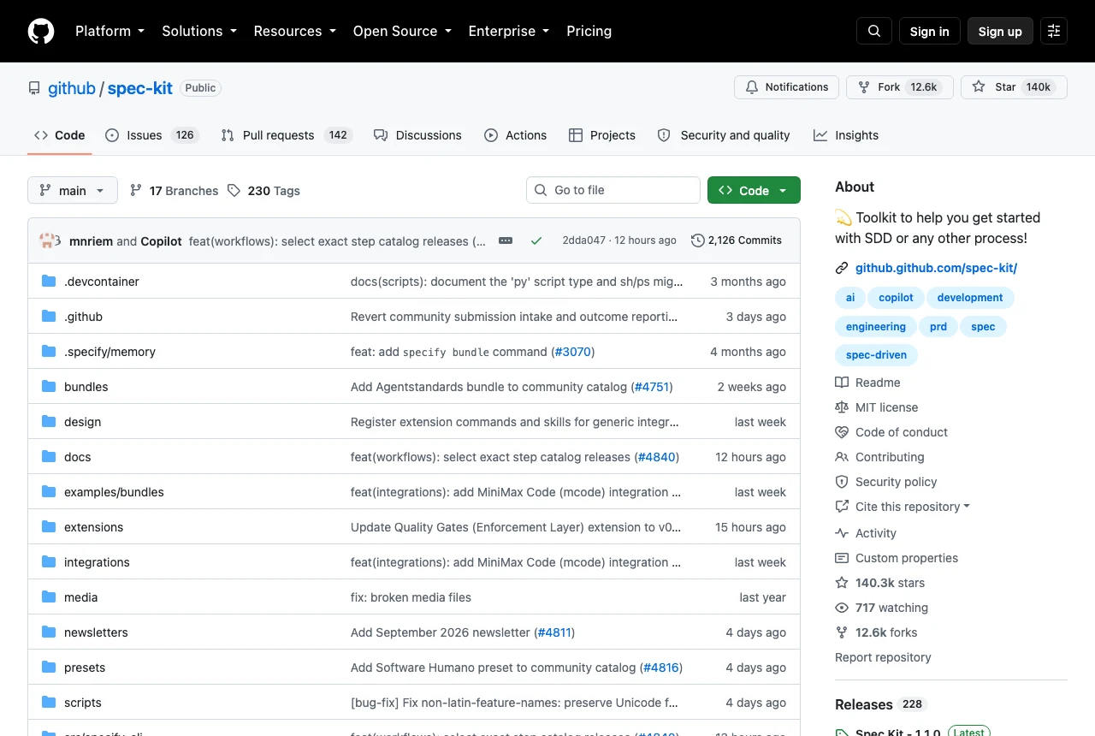This screenshot has width=1095, height=736.
Task: Open the Custom properties link
Action: (907, 558)
